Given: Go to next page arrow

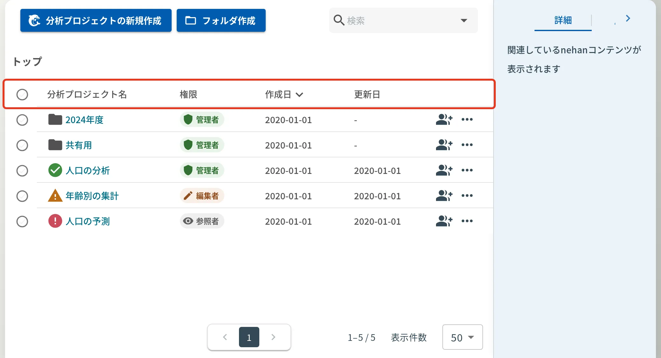Looking at the screenshot, I should tap(273, 337).
